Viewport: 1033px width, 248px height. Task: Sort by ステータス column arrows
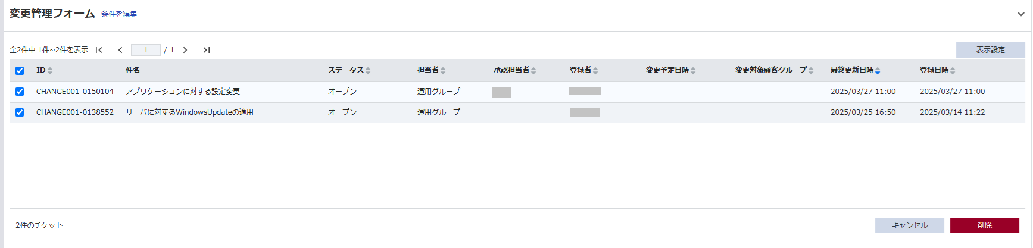point(368,71)
